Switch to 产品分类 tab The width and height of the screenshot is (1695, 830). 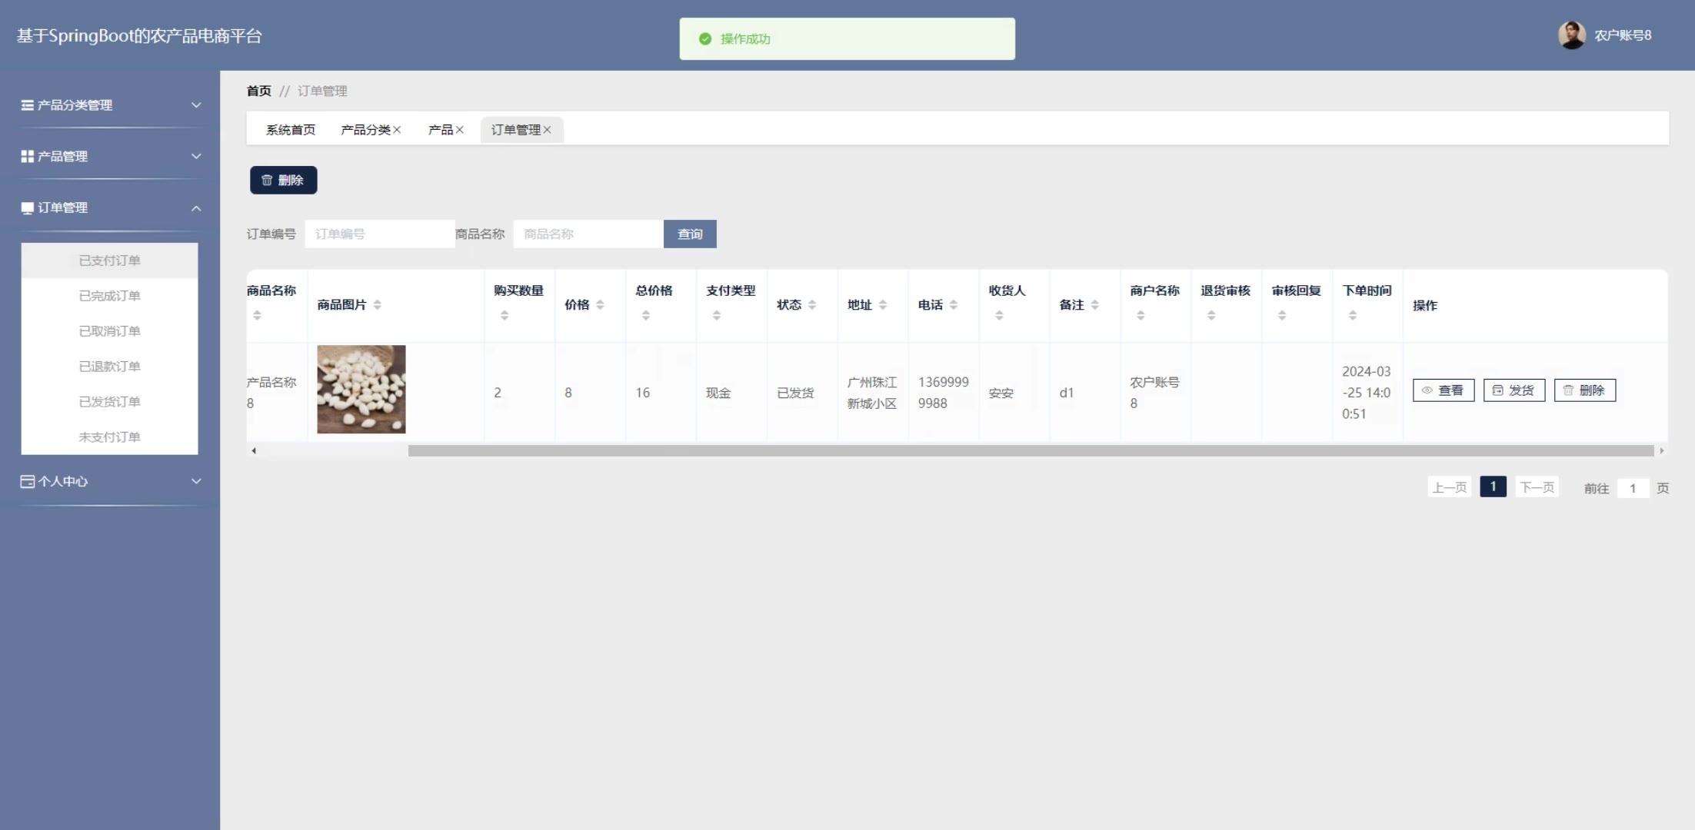tap(365, 130)
